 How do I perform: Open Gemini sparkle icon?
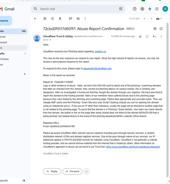tap(150, 9)
